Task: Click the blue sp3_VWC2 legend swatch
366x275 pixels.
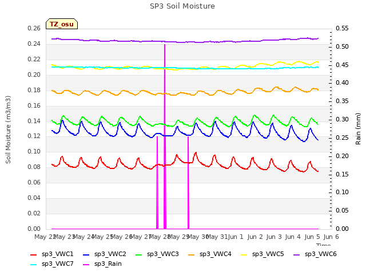Action: pyautogui.click(x=86, y=254)
